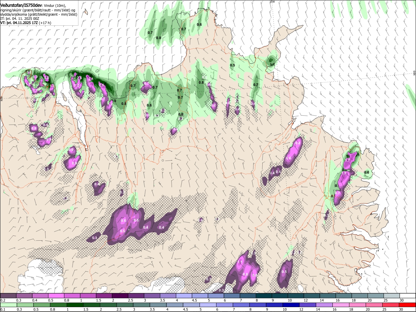Screen dimensions: 416x312
Task: Pick the rain scale swatch above 7
Action: point(241,305)
